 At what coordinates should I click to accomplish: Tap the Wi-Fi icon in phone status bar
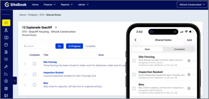(x=186, y=32)
